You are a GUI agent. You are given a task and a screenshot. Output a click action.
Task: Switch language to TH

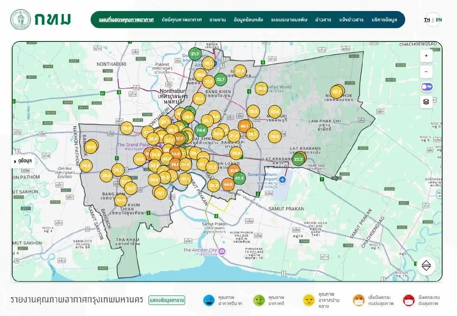(427, 20)
